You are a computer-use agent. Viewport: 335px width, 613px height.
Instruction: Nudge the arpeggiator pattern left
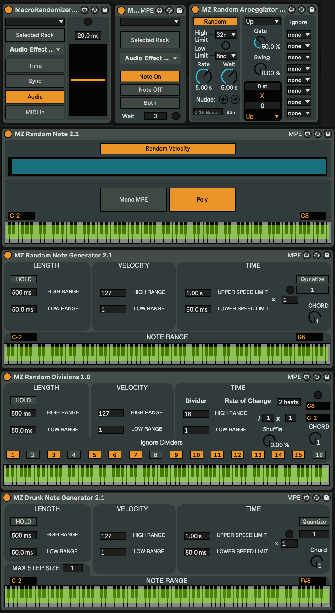[223, 100]
